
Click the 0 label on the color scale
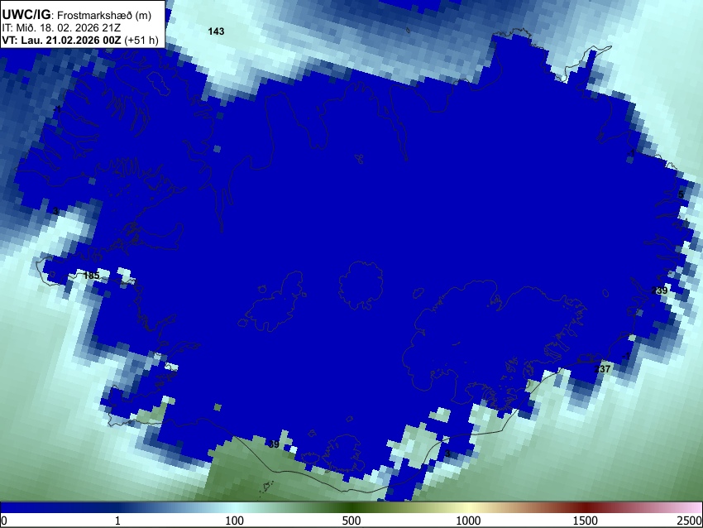point(4,521)
